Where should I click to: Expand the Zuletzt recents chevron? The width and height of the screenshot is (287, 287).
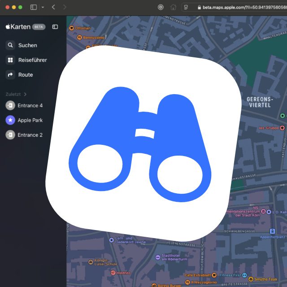tap(26, 94)
